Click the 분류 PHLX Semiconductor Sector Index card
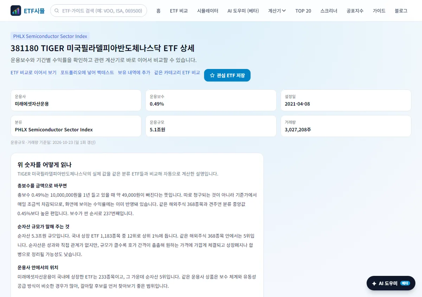This screenshot has width=422, height=297. 76,126
